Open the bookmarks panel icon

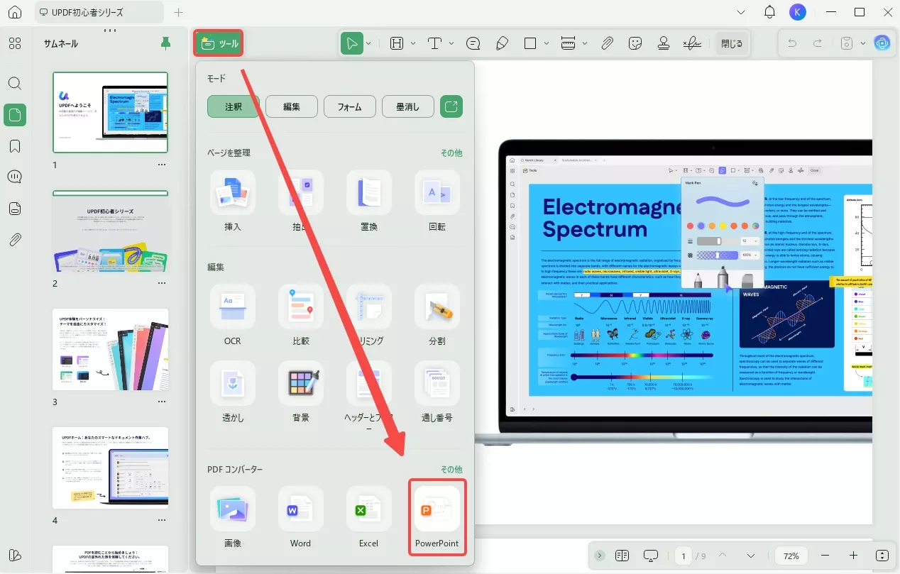(15, 146)
